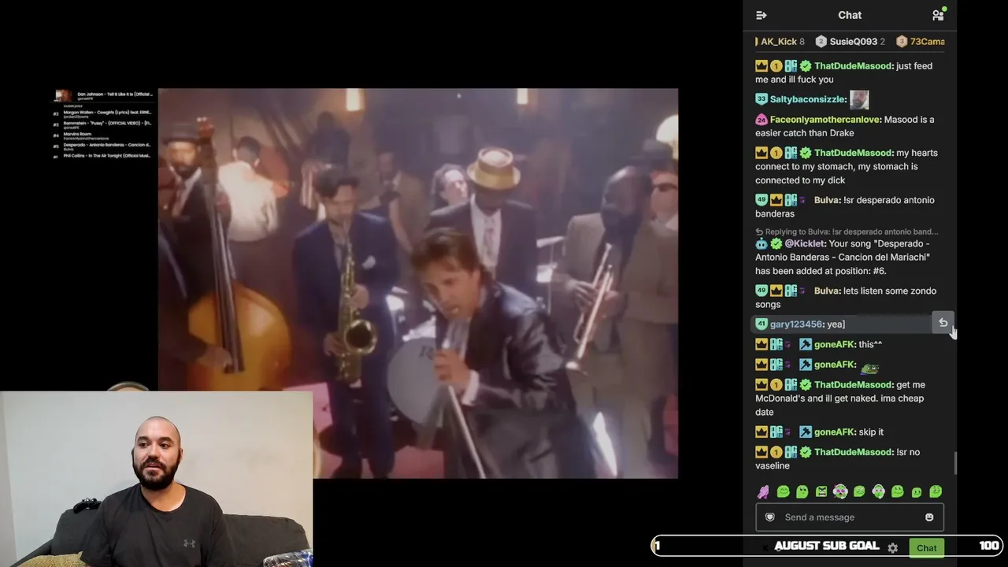Click the "skip it" message text
Viewport: 1008px width, 567px height.
(x=871, y=432)
